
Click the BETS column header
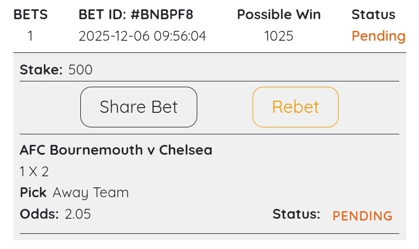pyautogui.click(x=30, y=15)
